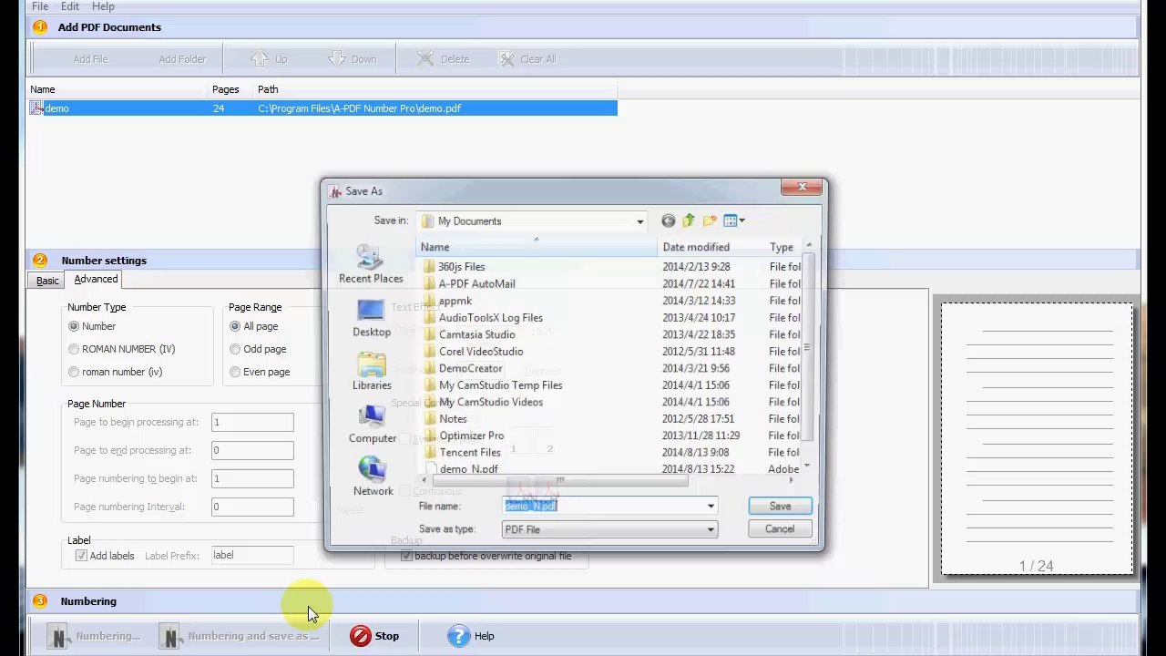Select the demo_N.pdf file
Screen dimensions: 1166x656
[468, 469]
